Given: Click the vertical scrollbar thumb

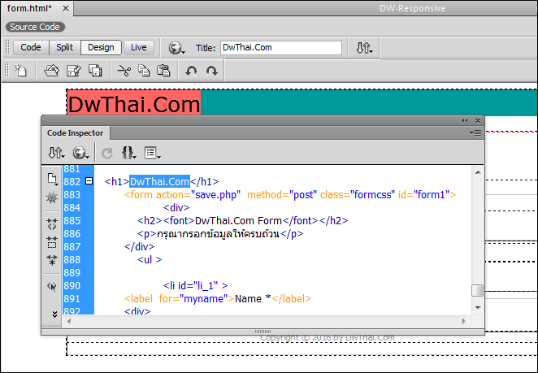Looking at the screenshot, I should tap(478, 290).
